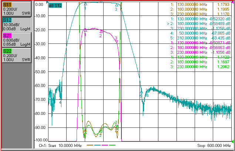
Task: Click the magenta S21 marker 2
Action: [101, 31]
